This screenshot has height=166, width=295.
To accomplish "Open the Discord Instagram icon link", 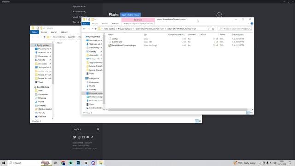I will coord(79,137).
